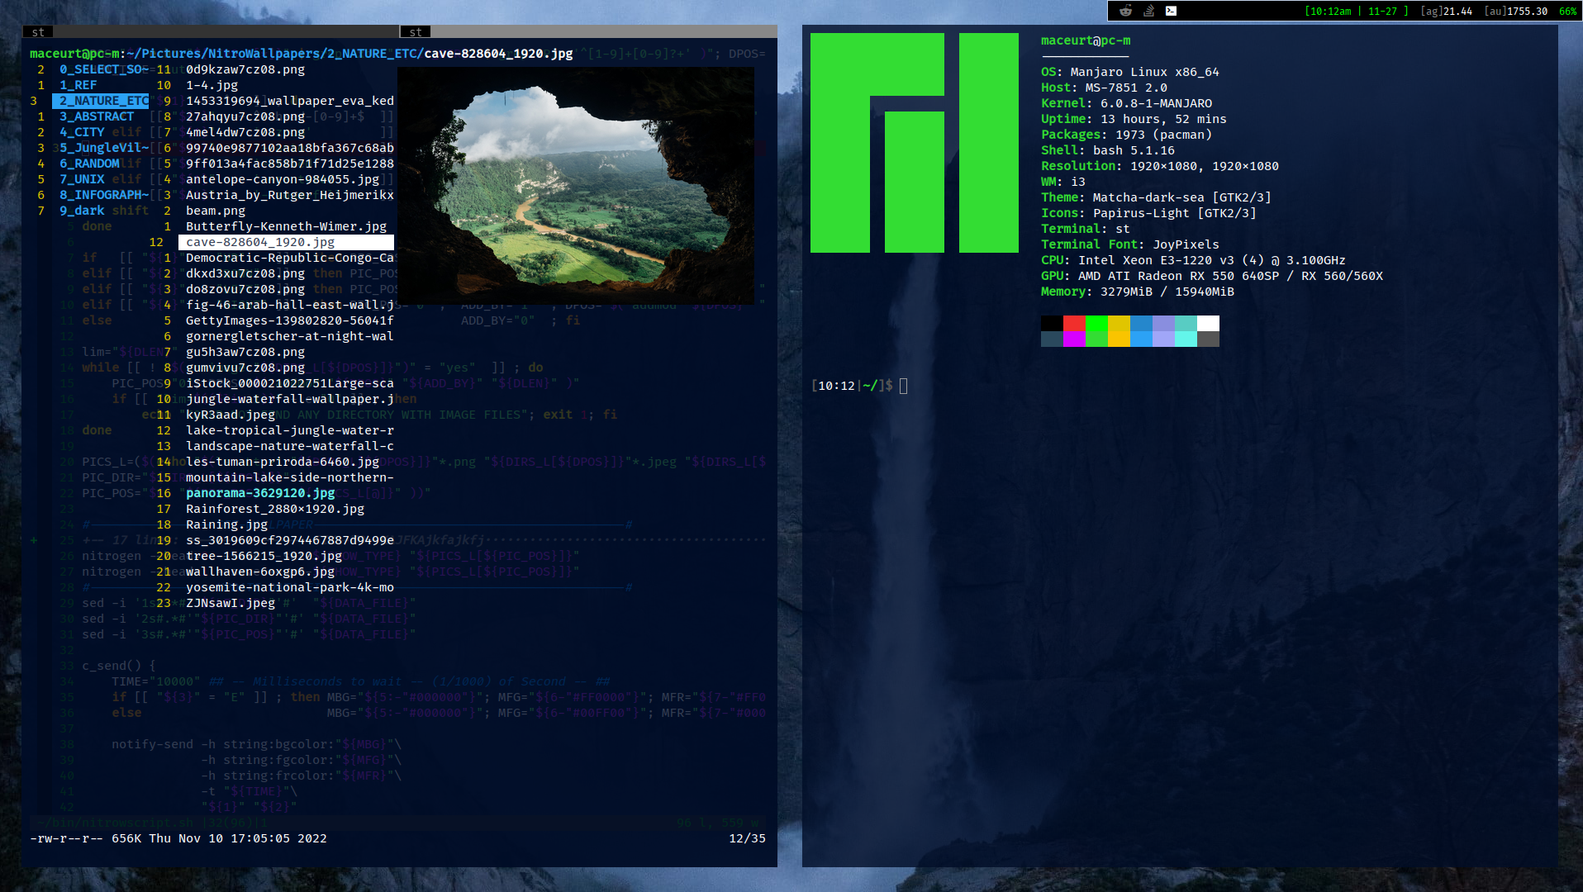Image resolution: width=1583 pixels, height=892 pixels.
Task: Click the Manjaro logo in neofetch output
Action: 915,143
